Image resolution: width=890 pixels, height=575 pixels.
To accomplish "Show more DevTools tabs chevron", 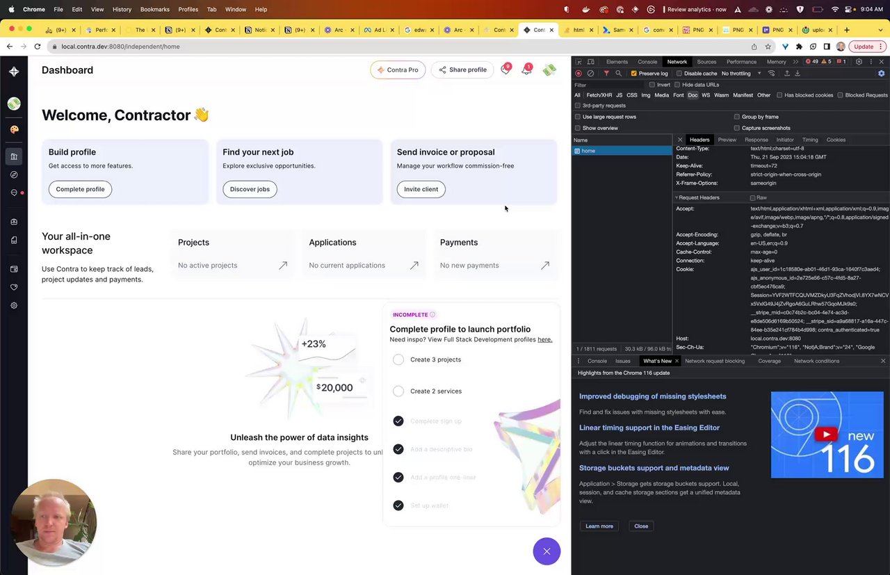I will (x=794, y=62).
